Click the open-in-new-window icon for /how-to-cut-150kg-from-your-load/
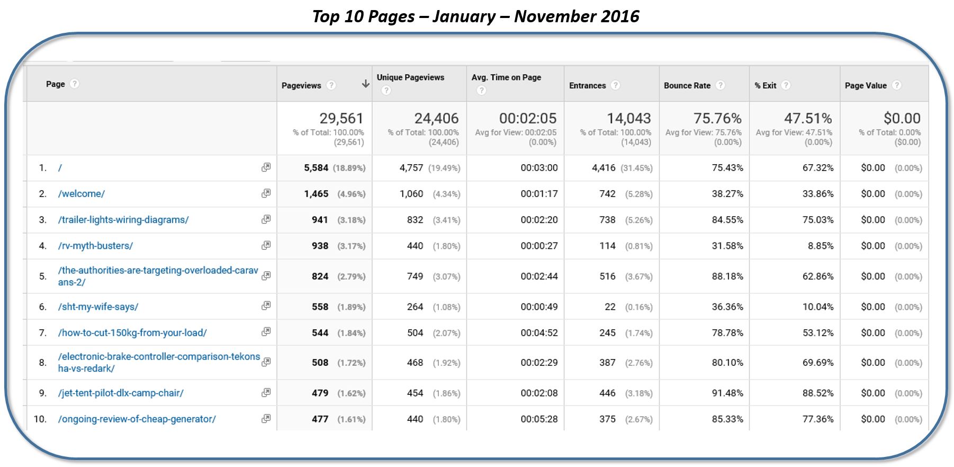Image resolution: width=954 pixels, height=467 pixels. coord(266,331)
